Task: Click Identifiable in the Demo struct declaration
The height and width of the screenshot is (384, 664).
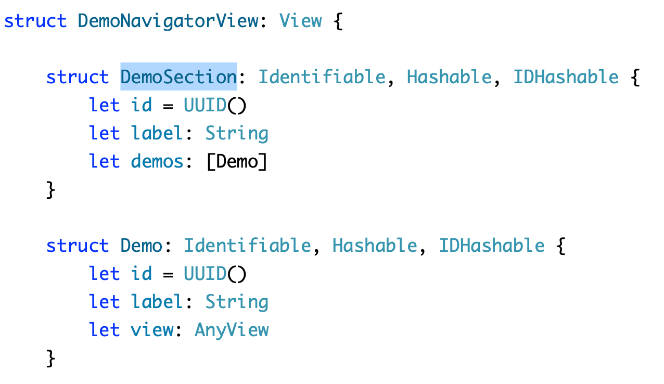Action: pyautogui.click(x=247, y=246)
